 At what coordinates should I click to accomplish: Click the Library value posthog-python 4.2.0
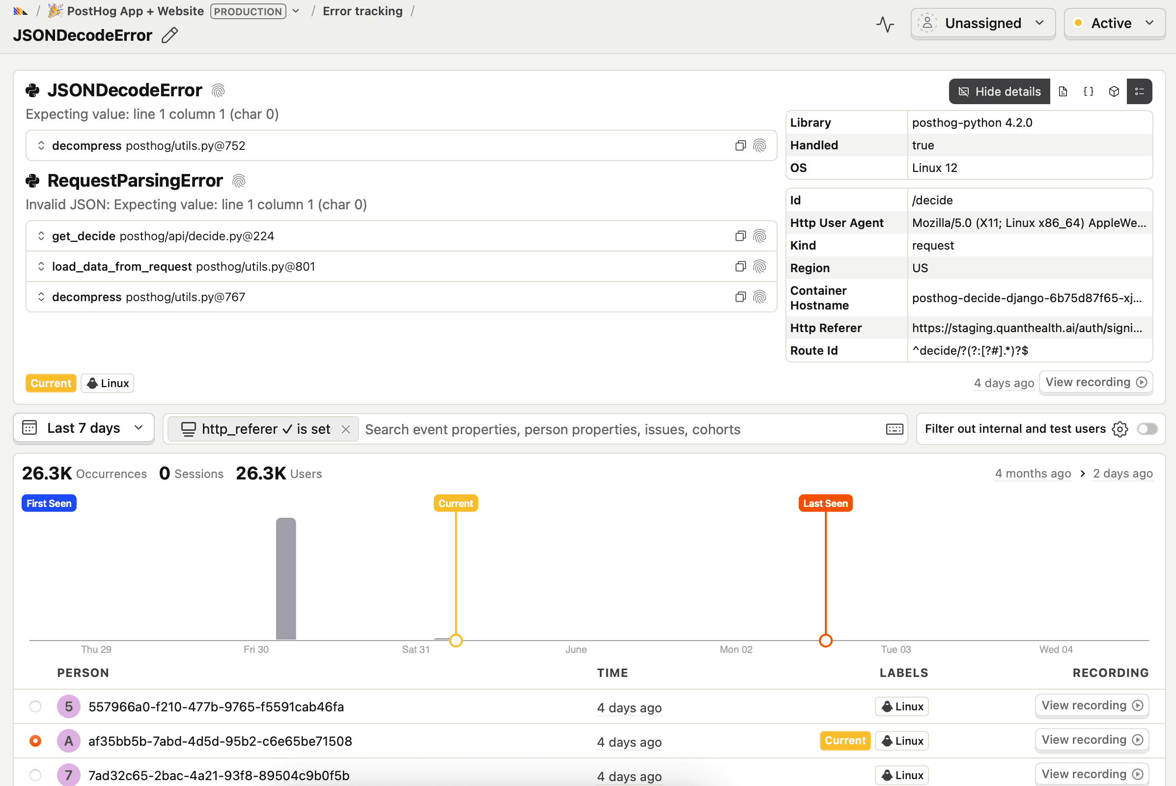[972, 123]
